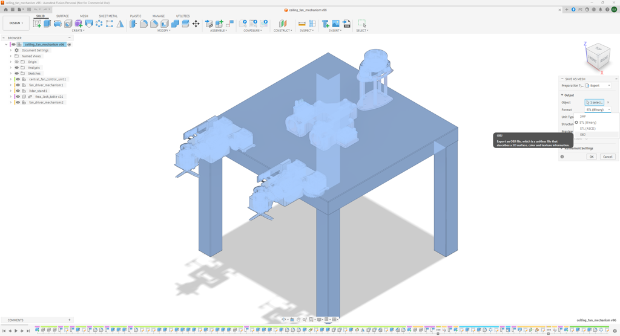
Task: Select the Measure tool
Action: click(302, 24)
